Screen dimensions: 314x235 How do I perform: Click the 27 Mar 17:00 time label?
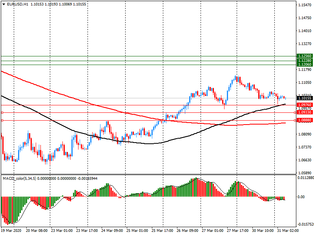[x=238, y=231]
